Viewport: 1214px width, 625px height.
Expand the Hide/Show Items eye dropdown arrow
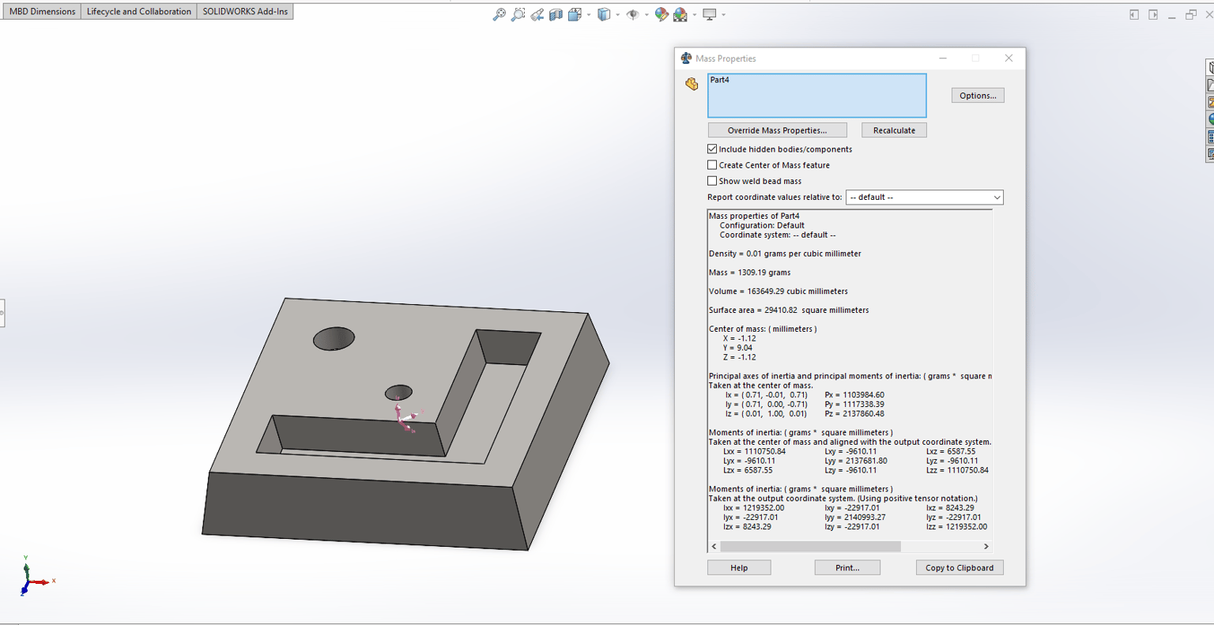coord(647,14)
